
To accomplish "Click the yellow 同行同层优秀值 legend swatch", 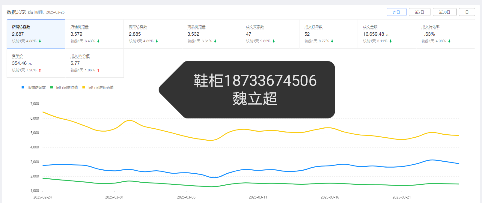I will [x=84, y=87].
